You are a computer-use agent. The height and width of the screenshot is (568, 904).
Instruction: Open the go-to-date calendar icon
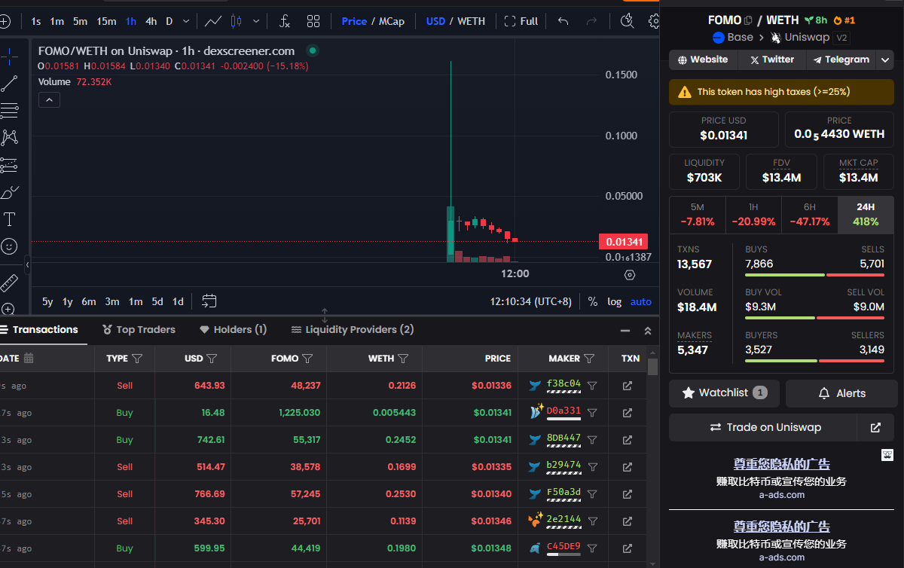209,301
